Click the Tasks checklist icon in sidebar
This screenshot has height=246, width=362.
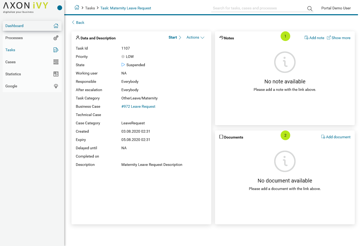56,50
